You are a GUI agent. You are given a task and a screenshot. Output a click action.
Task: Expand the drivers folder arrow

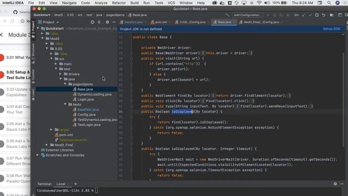click(x=60, y=74)
